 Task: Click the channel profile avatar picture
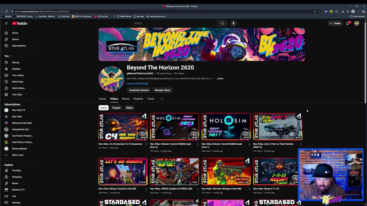pyautogui.click(x=111, y=79)
